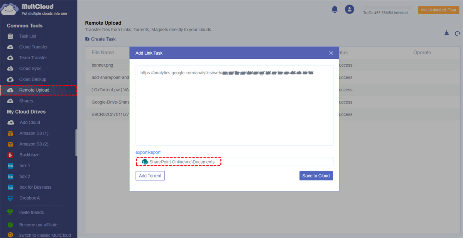Click Switch to classic MultCloud link

coord(45,235)
